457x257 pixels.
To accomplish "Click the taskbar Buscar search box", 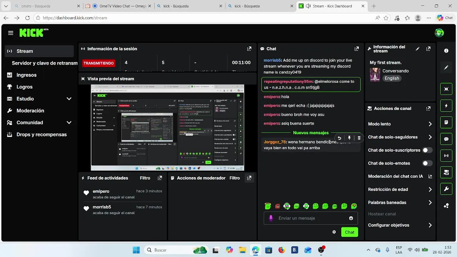I will 177,250.
